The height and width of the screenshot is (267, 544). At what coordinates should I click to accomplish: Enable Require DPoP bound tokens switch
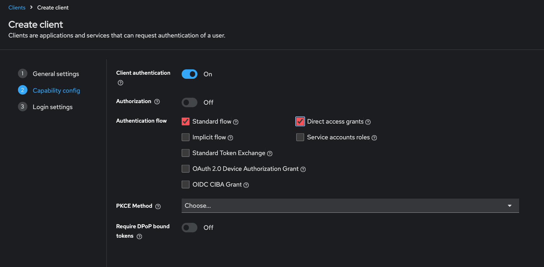(x=190, y=228)
